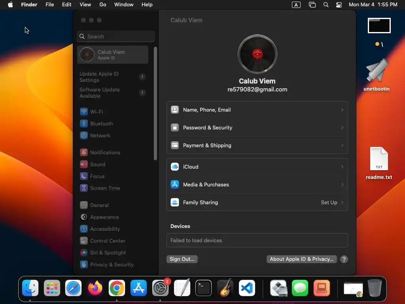Launch Visual Studio Code from Dock
This screenshot has width=405, height=304.
coord(247,288)
